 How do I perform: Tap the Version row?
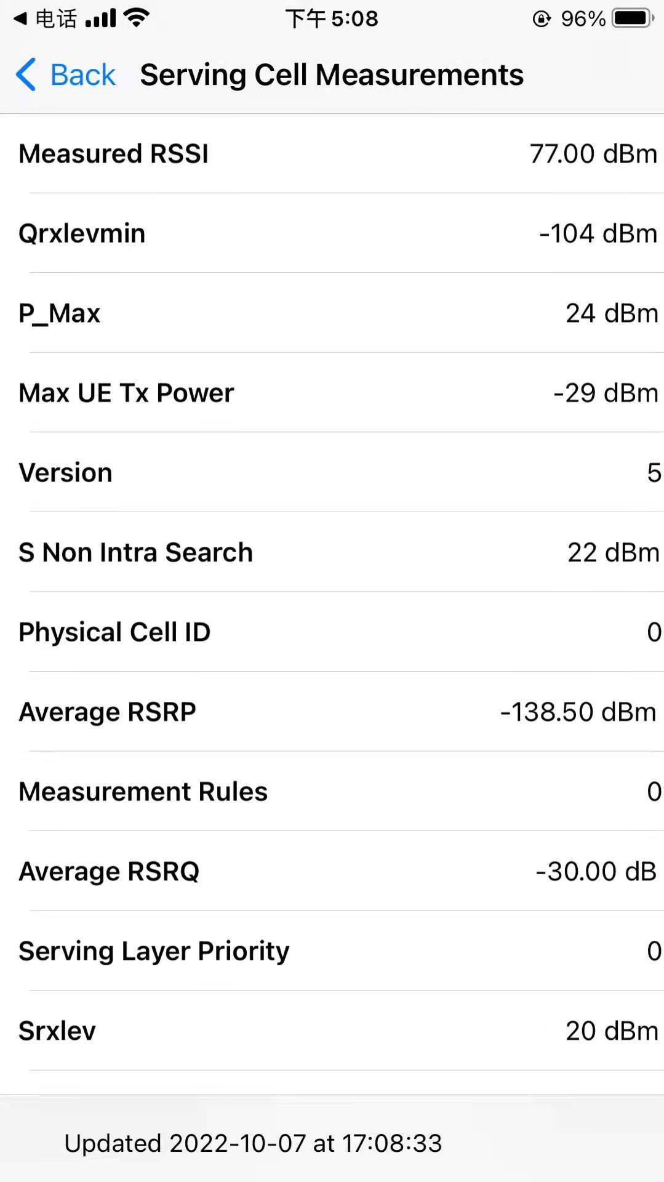point(332,473)
